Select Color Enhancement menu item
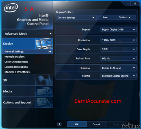 pos(16,62)
